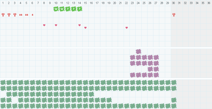Click the day 16 green mark in the third green row

(x=91, y=94)
